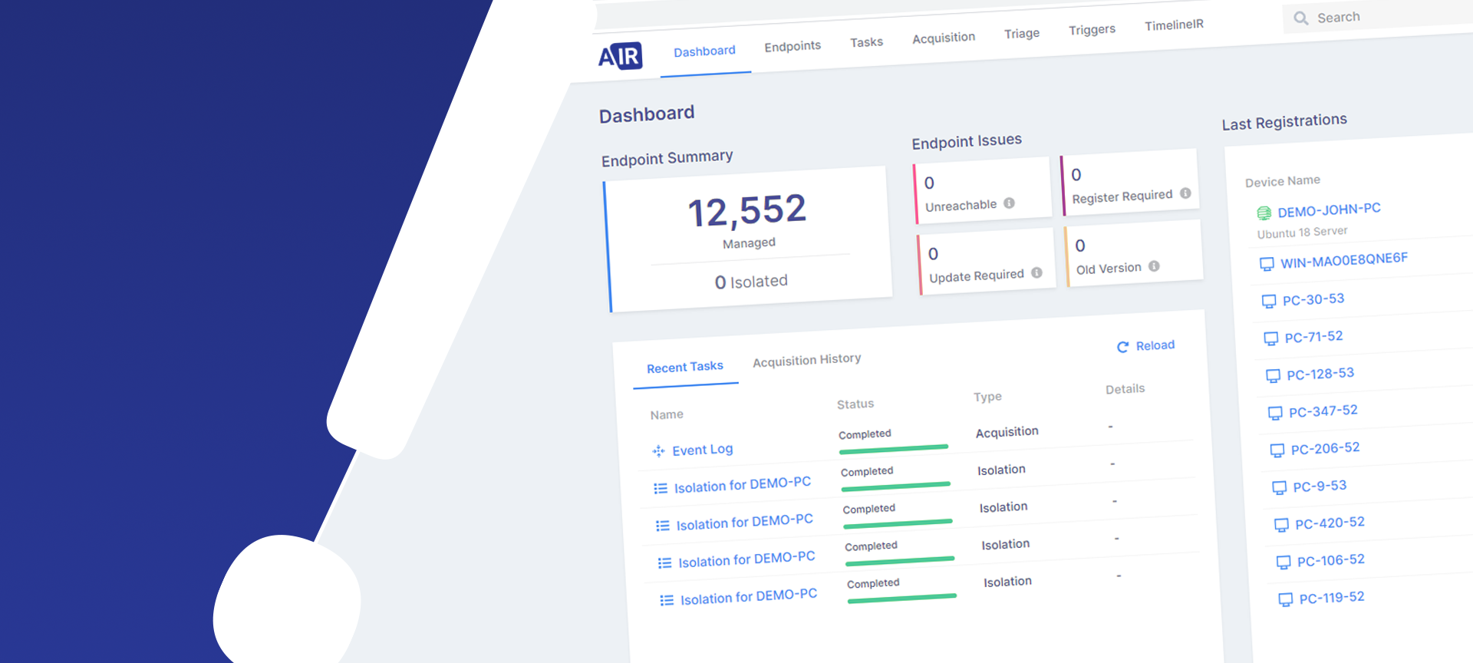Open the PC-9-53 device link
Image resolution: width=1473 pixels, height=663 pixels.
click(1320, 487)
